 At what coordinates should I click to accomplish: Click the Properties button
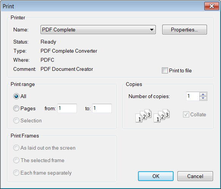coord(185,30)
